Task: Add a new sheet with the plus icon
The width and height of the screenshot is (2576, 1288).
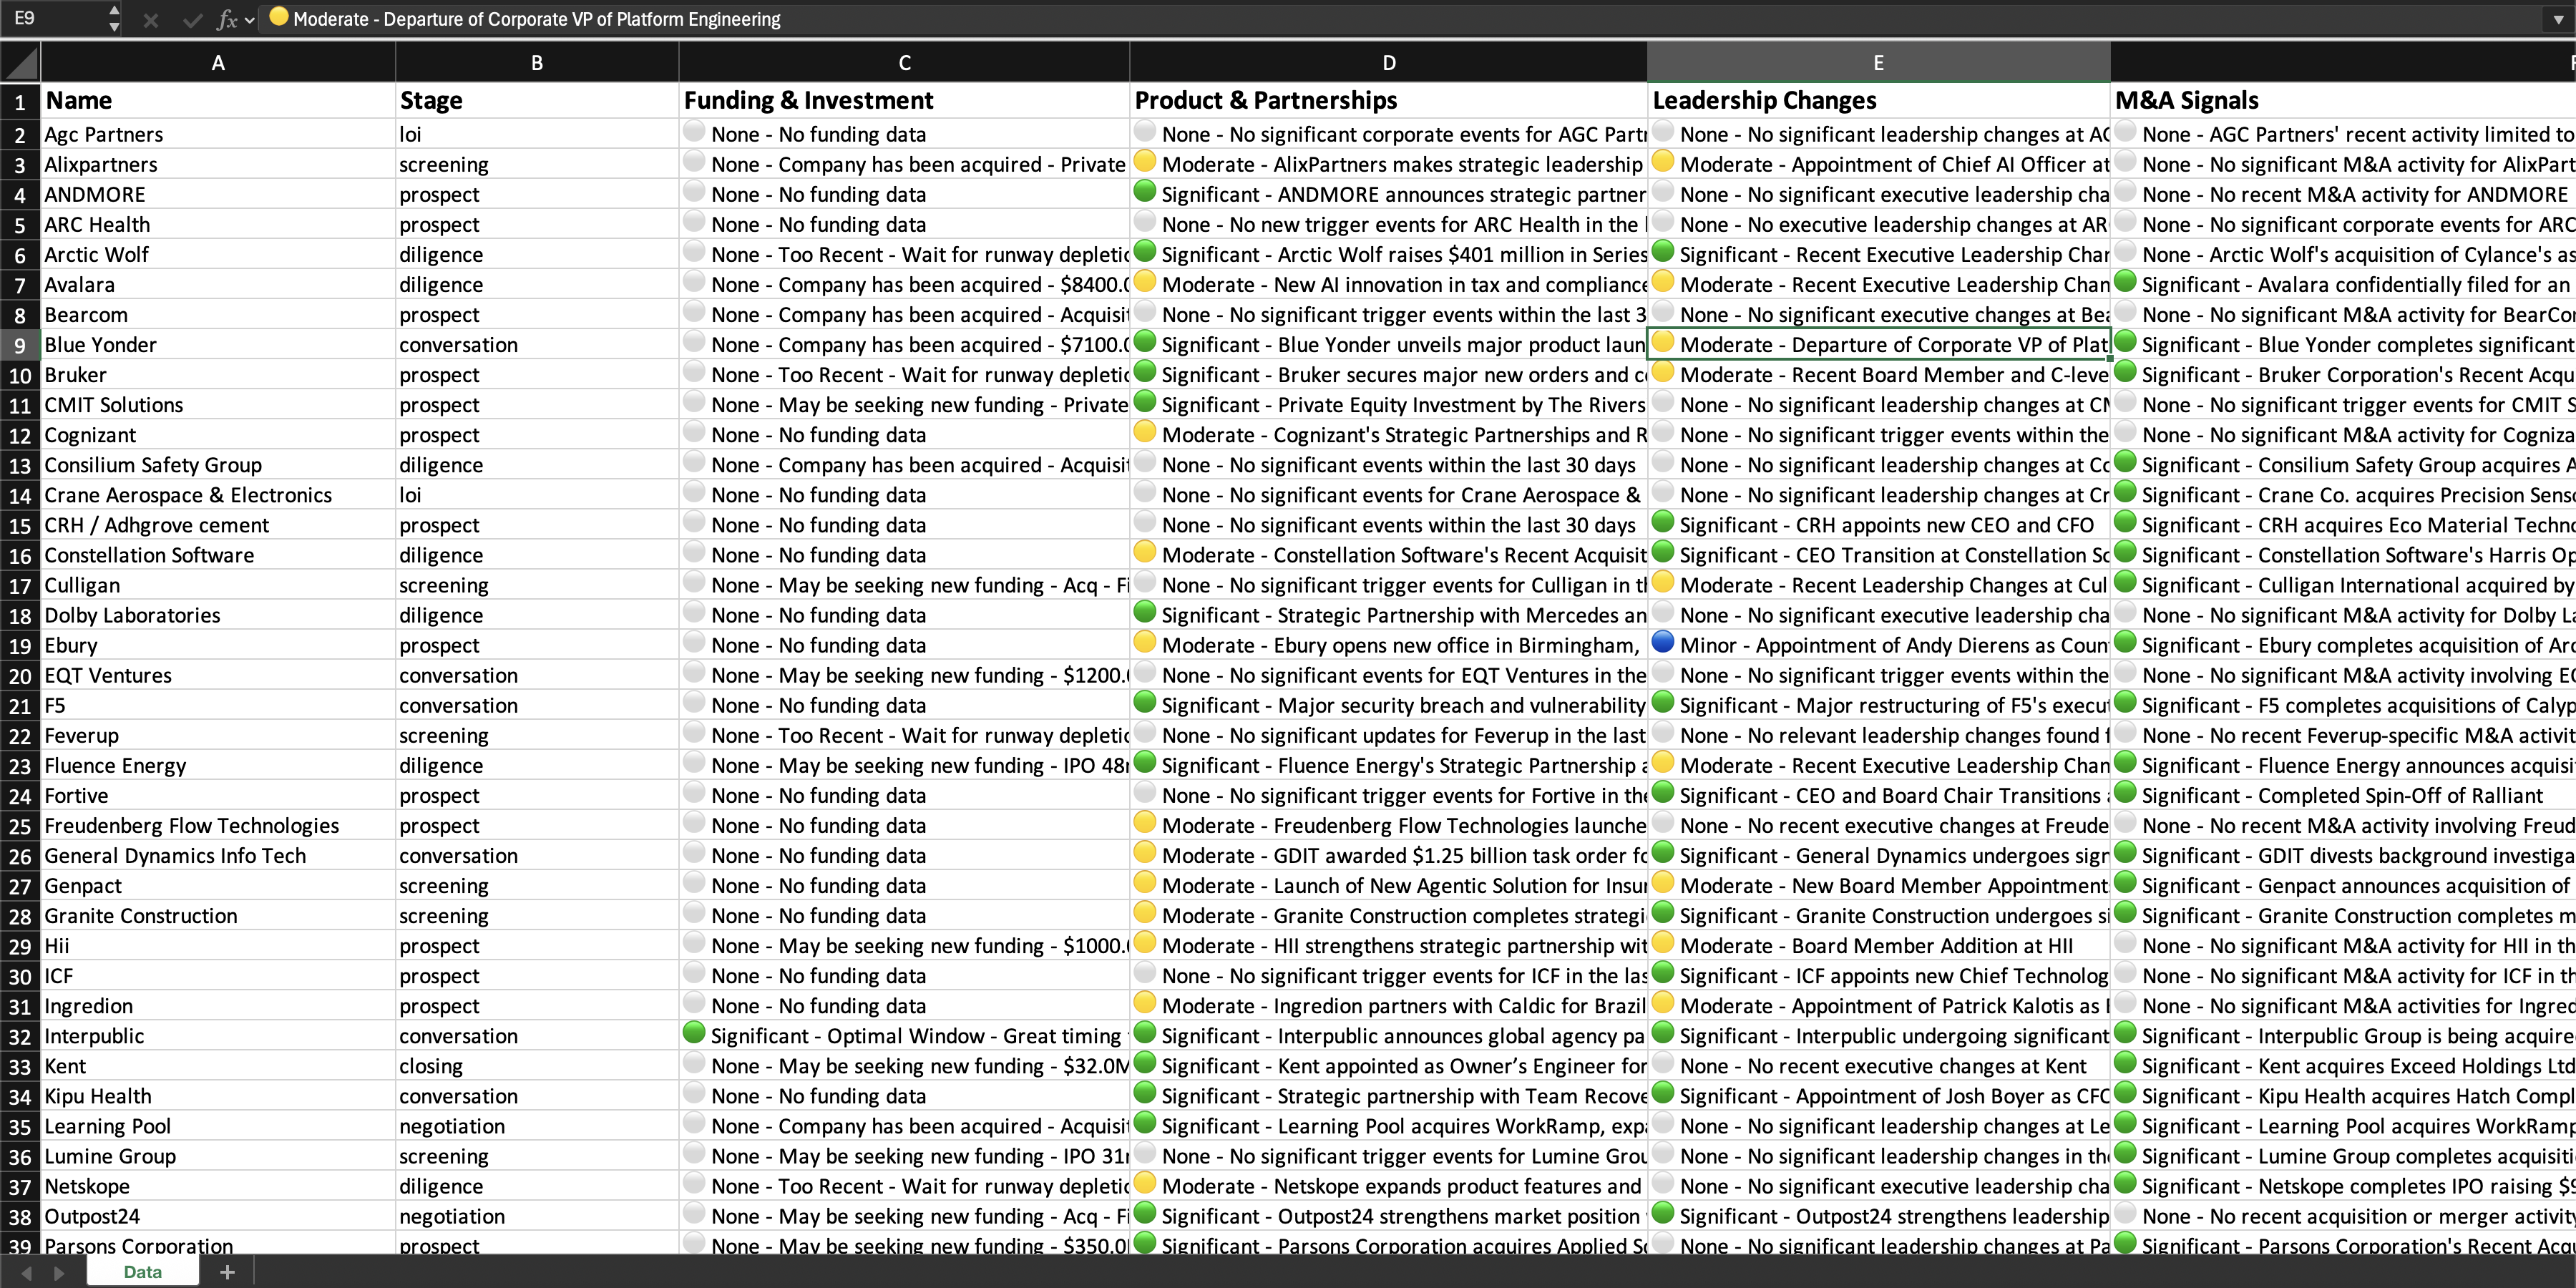Action: coord(227,1272)
